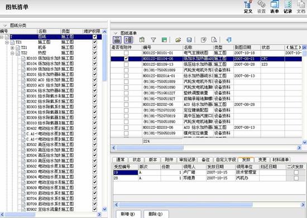Open the 表单 icon in top bar

click(x=275, y=7)
